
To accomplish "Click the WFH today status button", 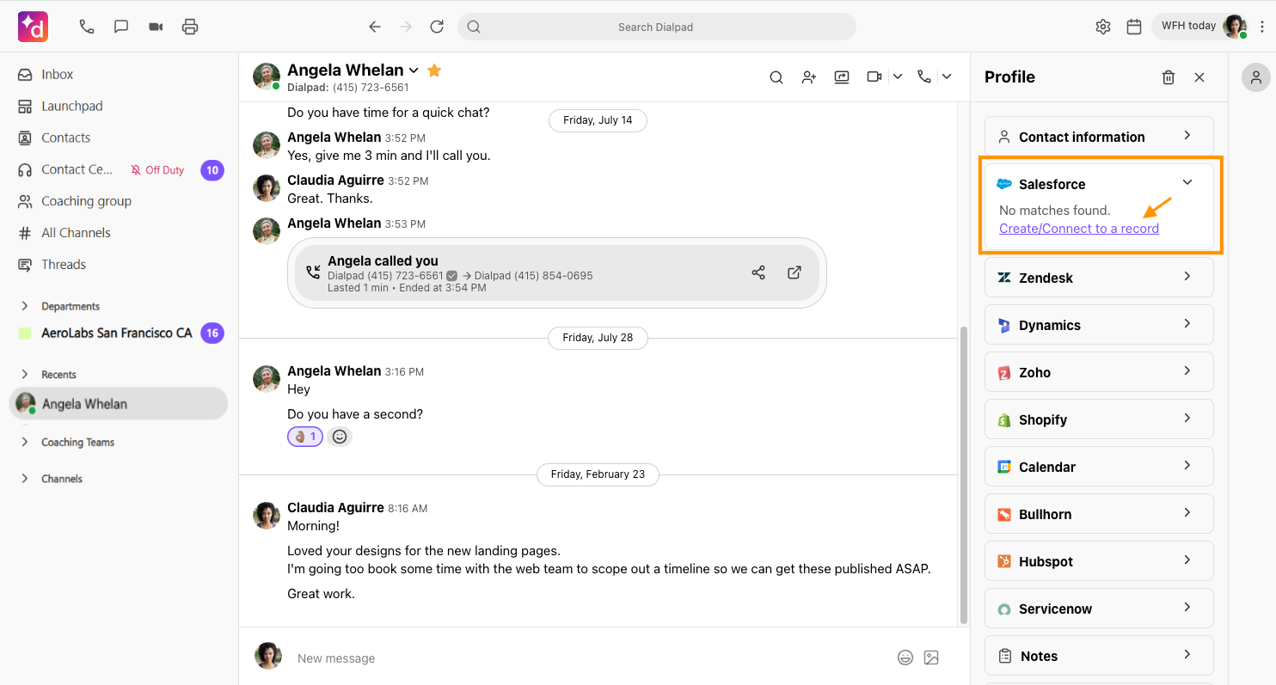I will pos(1199,27).
